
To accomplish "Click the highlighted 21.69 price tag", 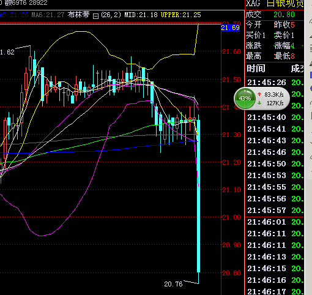I will click(x=231, y=28).
